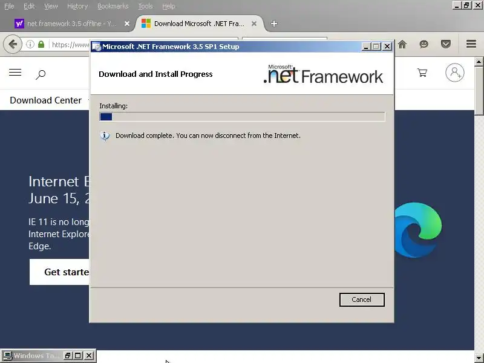484x363 pixels.
Task: Click the .NET Framework setup title icon
Action: pos(97,47)
